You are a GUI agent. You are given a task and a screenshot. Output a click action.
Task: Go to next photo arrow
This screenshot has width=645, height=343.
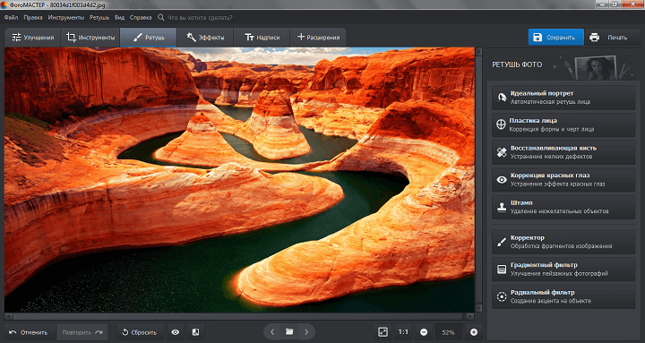coord(306,332)
